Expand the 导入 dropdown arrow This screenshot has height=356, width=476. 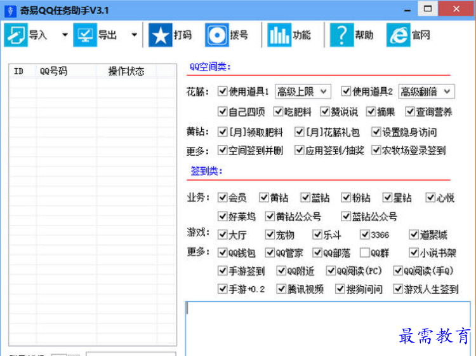pyautogui.click(x=65, y=35)
